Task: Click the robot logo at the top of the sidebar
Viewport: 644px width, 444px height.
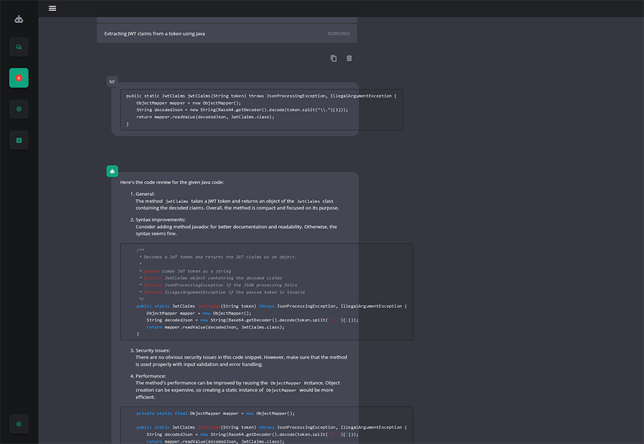Action: (x=19, y=19)
